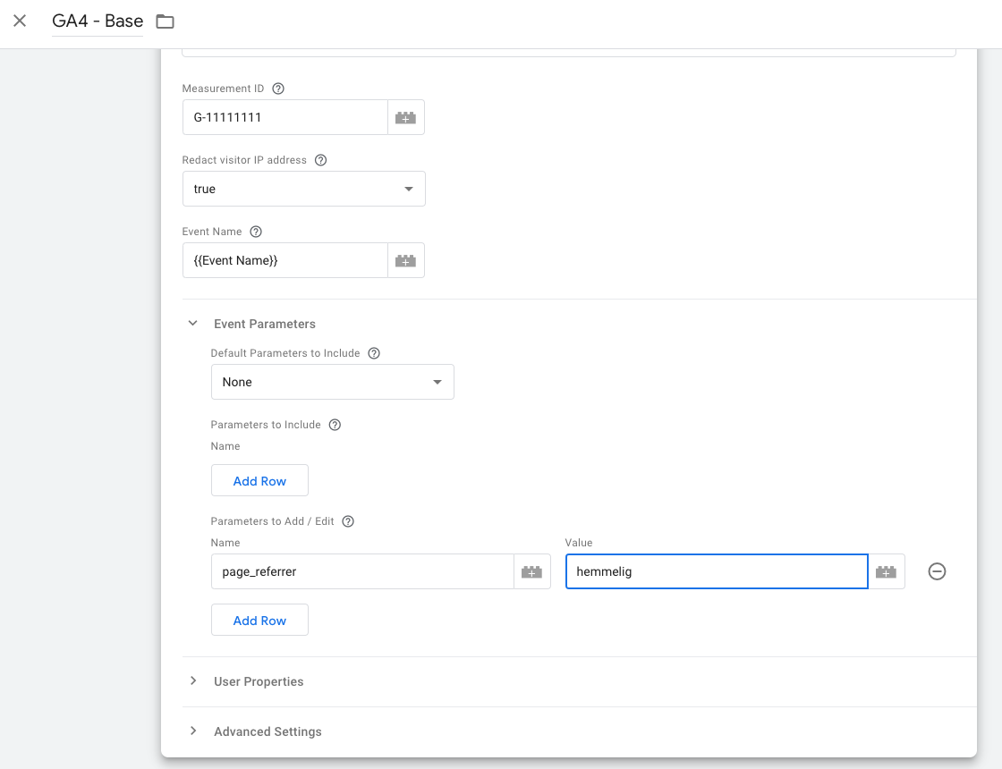The height and width of the screenshot is (769, 1002).
Task: Add Row under Parameters to Add / Edit
Action: pos(259,620)
